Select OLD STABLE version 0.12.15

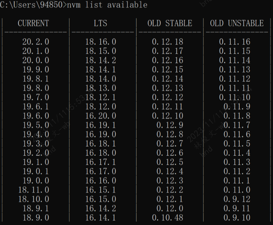(x=168, y=70)
